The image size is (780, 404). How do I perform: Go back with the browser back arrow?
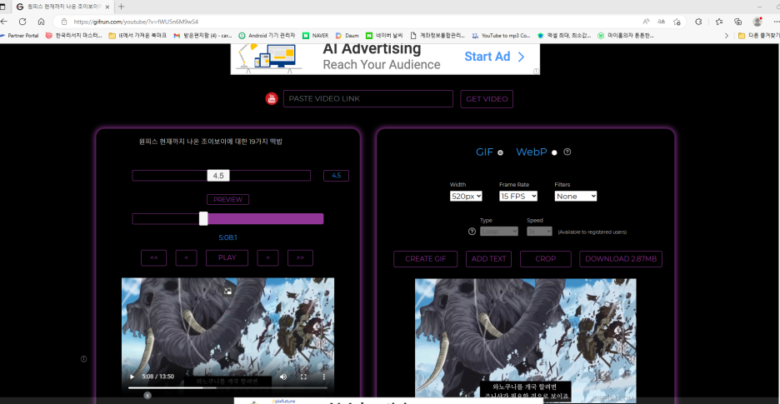coord(4,22)
